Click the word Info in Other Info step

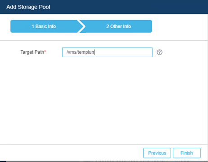pos(127,26)
